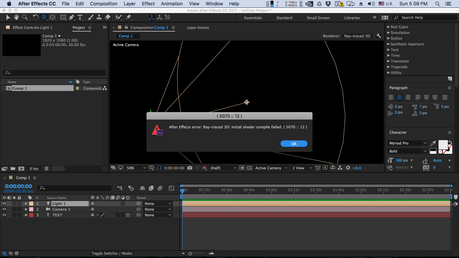The image size is (459, 258).
Task: Click the text fill color swatch
Action: [443, 145]
